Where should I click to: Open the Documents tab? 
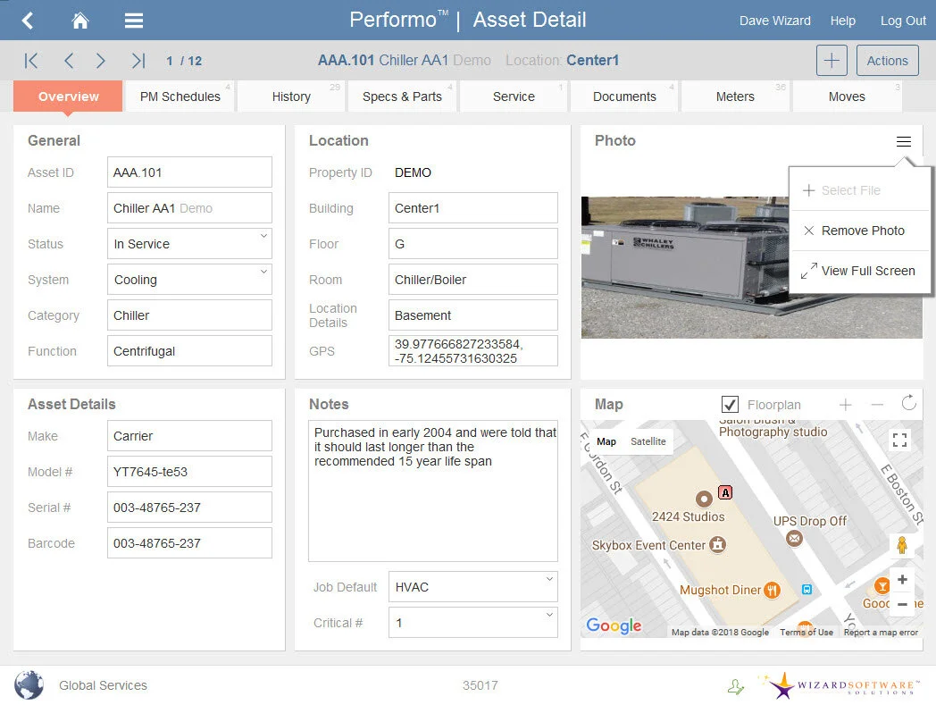623,96
